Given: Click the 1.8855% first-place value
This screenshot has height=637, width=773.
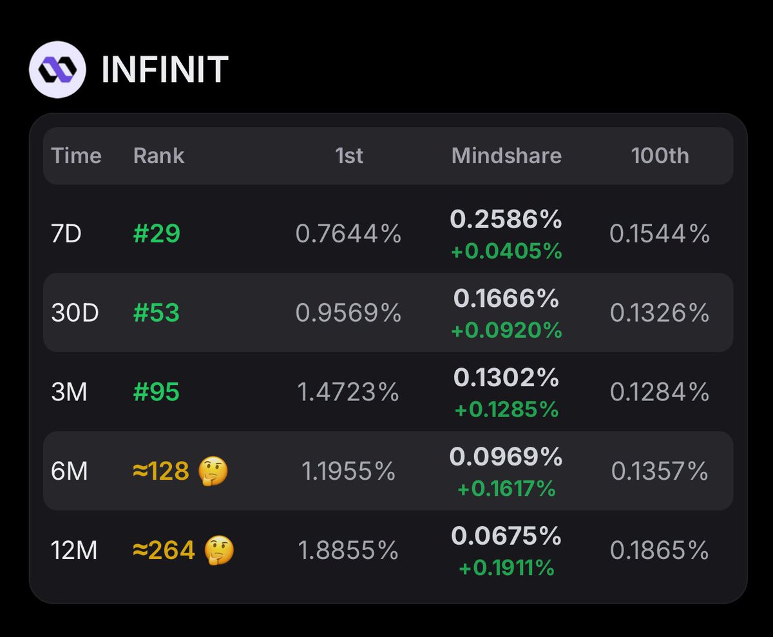Looking at the screenshot, I should [348, 551].
